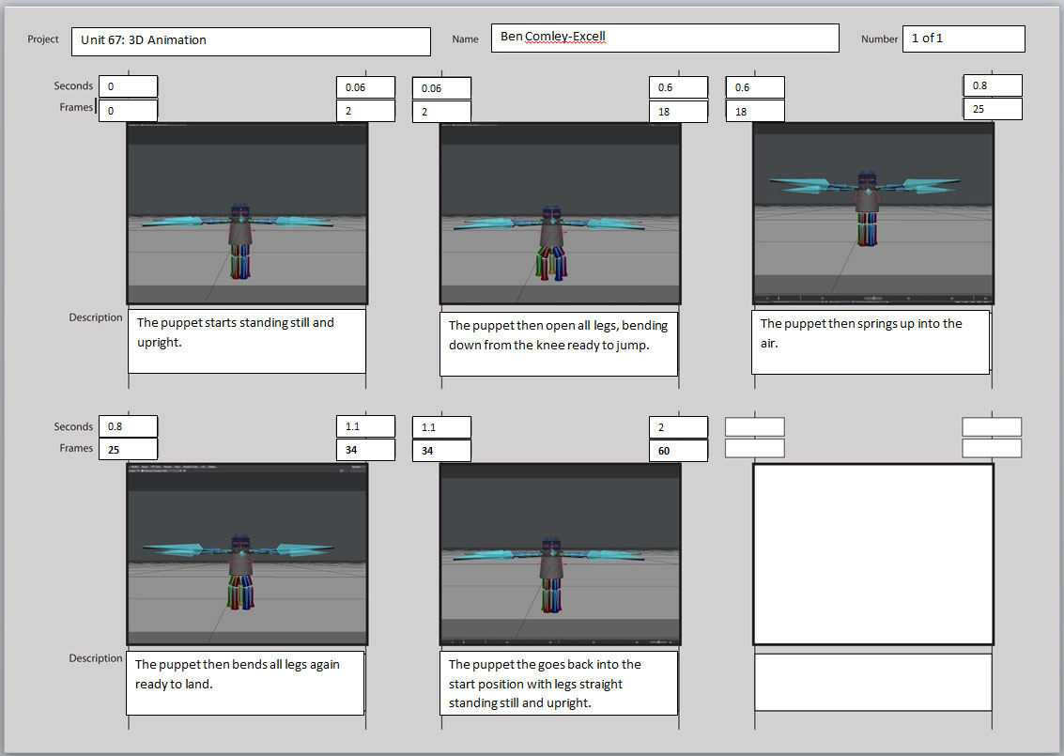Select the Name field containing Ben Comley-Excell

(x=665, y=38)
